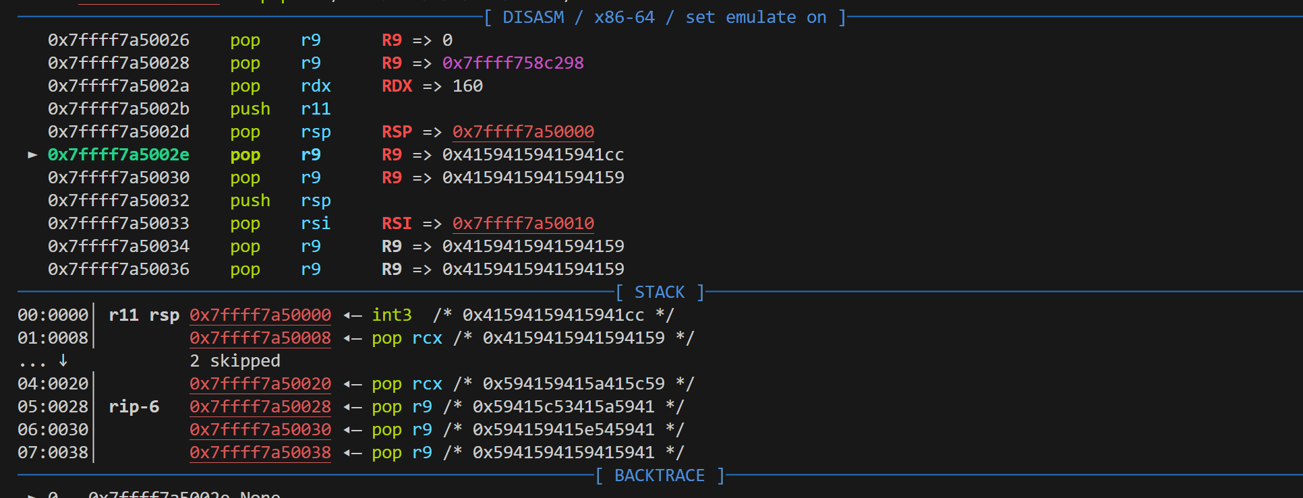Click stack address 0x7ffff7a50008
This screenshot has height=498, width=1303.
pos(260,338)
